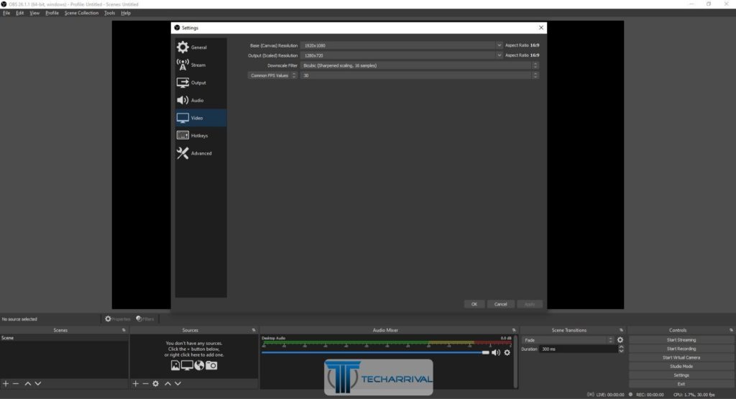Cancel the Settings dialog
This screenshot has width=736, height=399.
pyautogui.click(x=500, y=304)
